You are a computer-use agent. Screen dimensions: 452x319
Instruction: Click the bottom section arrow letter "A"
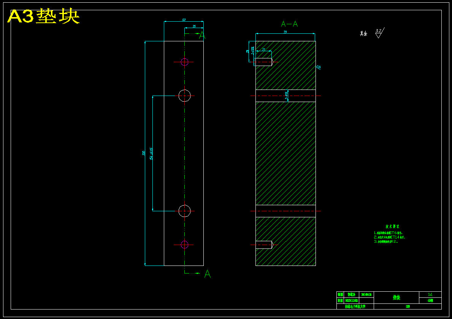tap(208, 274)
